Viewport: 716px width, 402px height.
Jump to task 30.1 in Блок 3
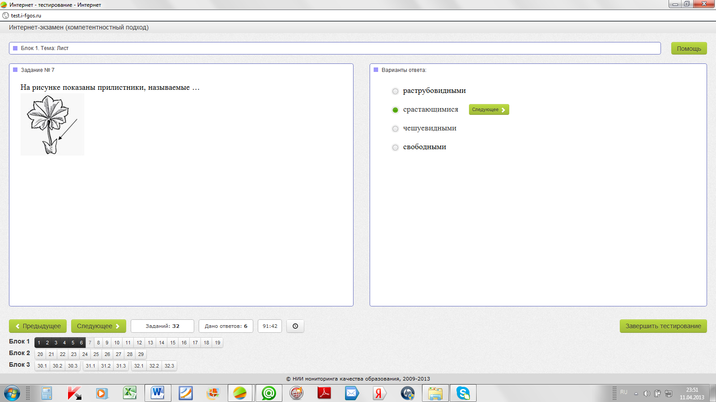click(x=42, y=366)
